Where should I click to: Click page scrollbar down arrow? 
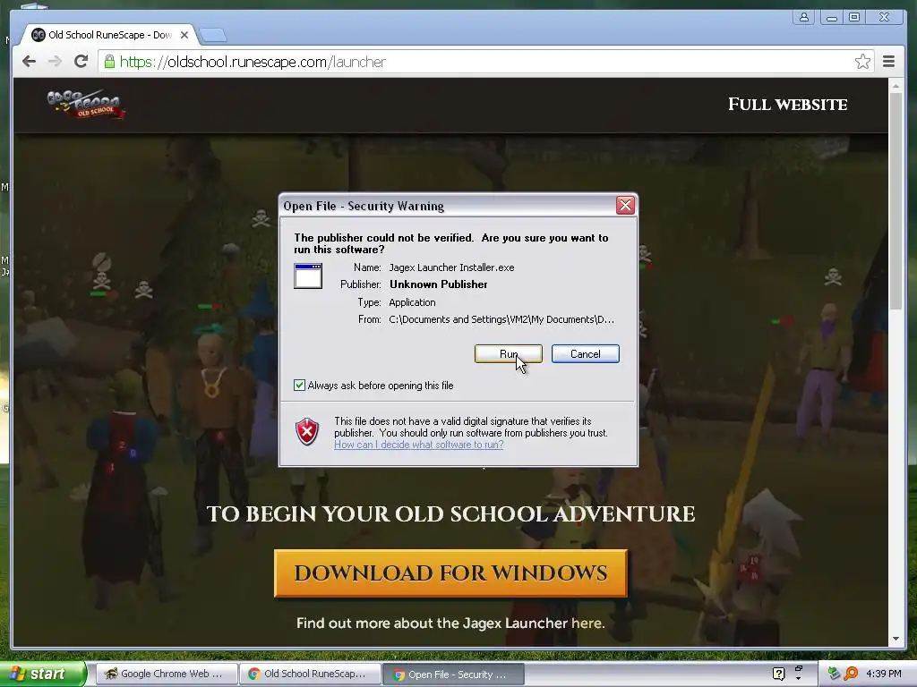896,639
